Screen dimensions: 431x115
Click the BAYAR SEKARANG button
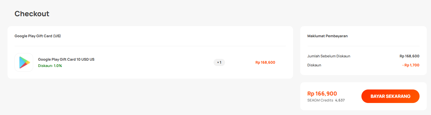(390, 96)
